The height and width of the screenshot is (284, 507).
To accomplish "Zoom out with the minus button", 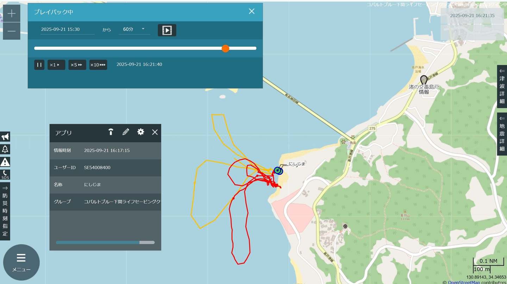I will (12, 31).
